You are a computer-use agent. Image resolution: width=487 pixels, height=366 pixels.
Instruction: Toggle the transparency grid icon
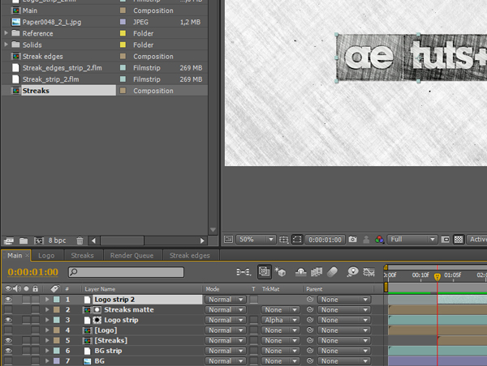click(x=459, y=239)
